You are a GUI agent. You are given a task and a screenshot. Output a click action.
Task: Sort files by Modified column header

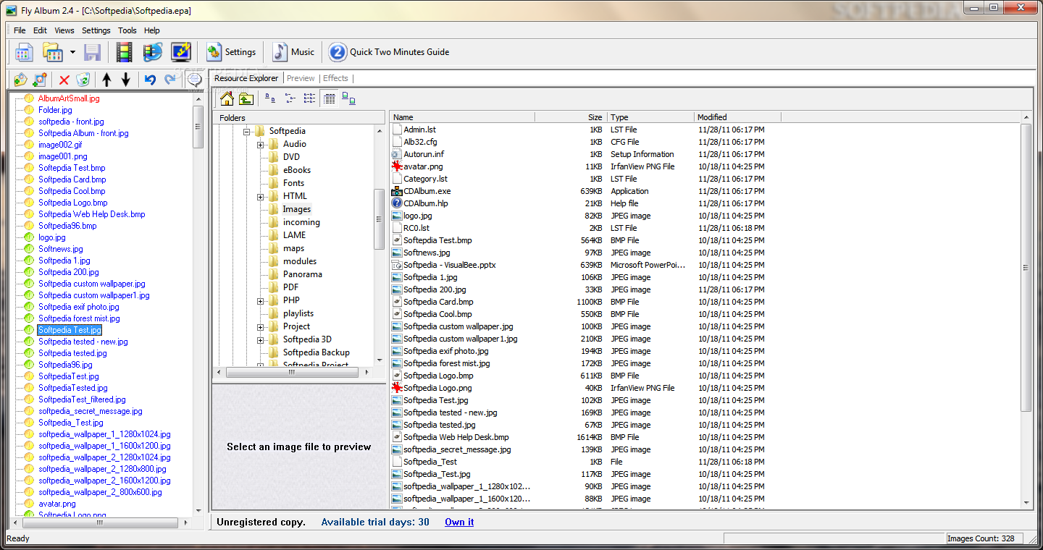[x=738, y=117]
